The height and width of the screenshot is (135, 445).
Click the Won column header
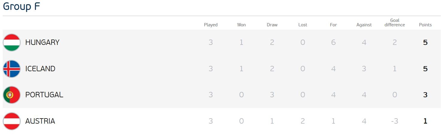coord(241,25)
